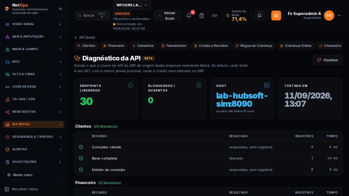Focus the Buscar search field
The image size is (349, 196).
click(x=92, y=16)
